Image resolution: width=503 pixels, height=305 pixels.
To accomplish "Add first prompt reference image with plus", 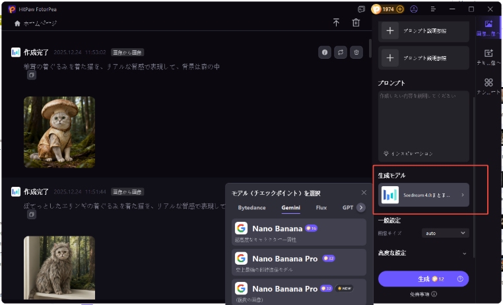I will [x=390, y=31].
